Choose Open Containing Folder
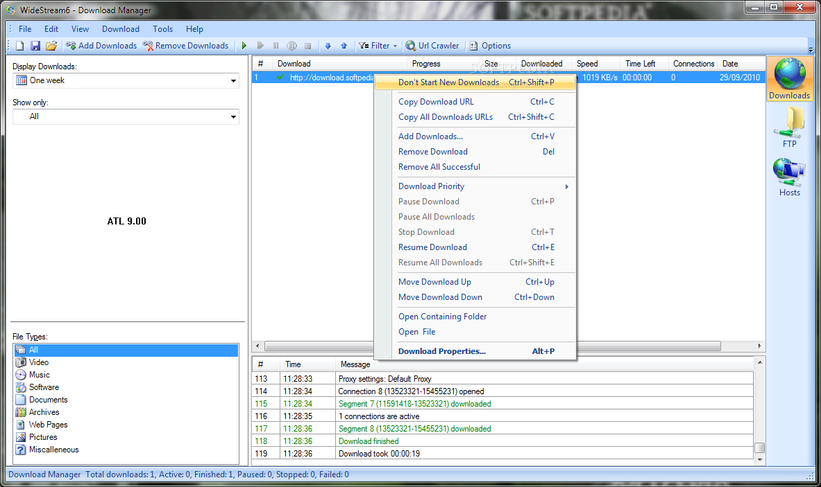This screenshot has width=821, height=487. [475, 317]
